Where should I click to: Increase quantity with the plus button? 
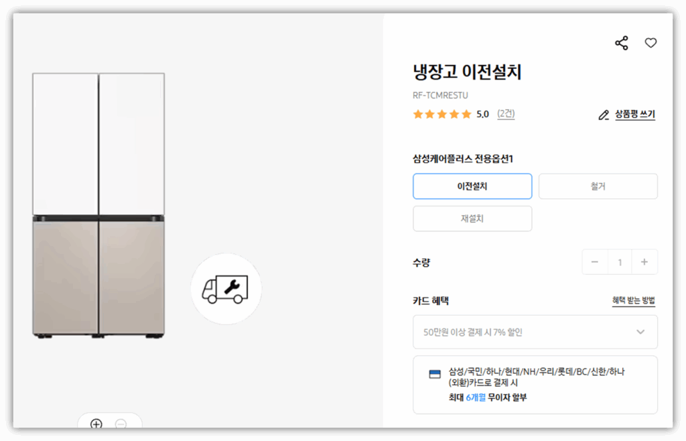click(644, 262)
